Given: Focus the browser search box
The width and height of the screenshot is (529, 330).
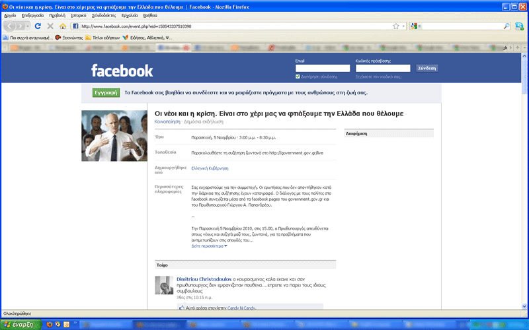Looking at the screenshot, I should point(462,26).
